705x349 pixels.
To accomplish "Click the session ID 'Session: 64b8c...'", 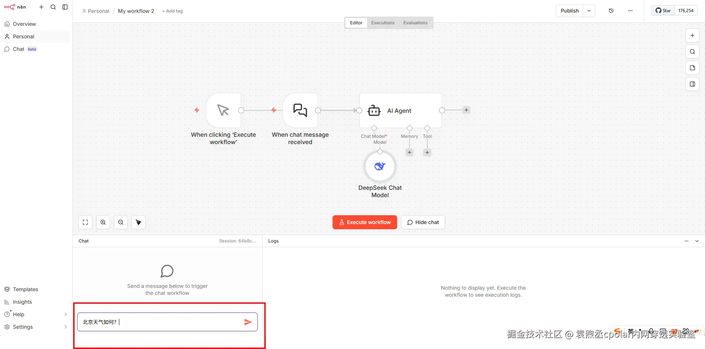I will point(237,241).
